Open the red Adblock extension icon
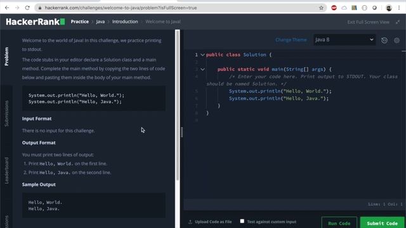This screenshot has height=228, width=406. (x=334, y=8)
